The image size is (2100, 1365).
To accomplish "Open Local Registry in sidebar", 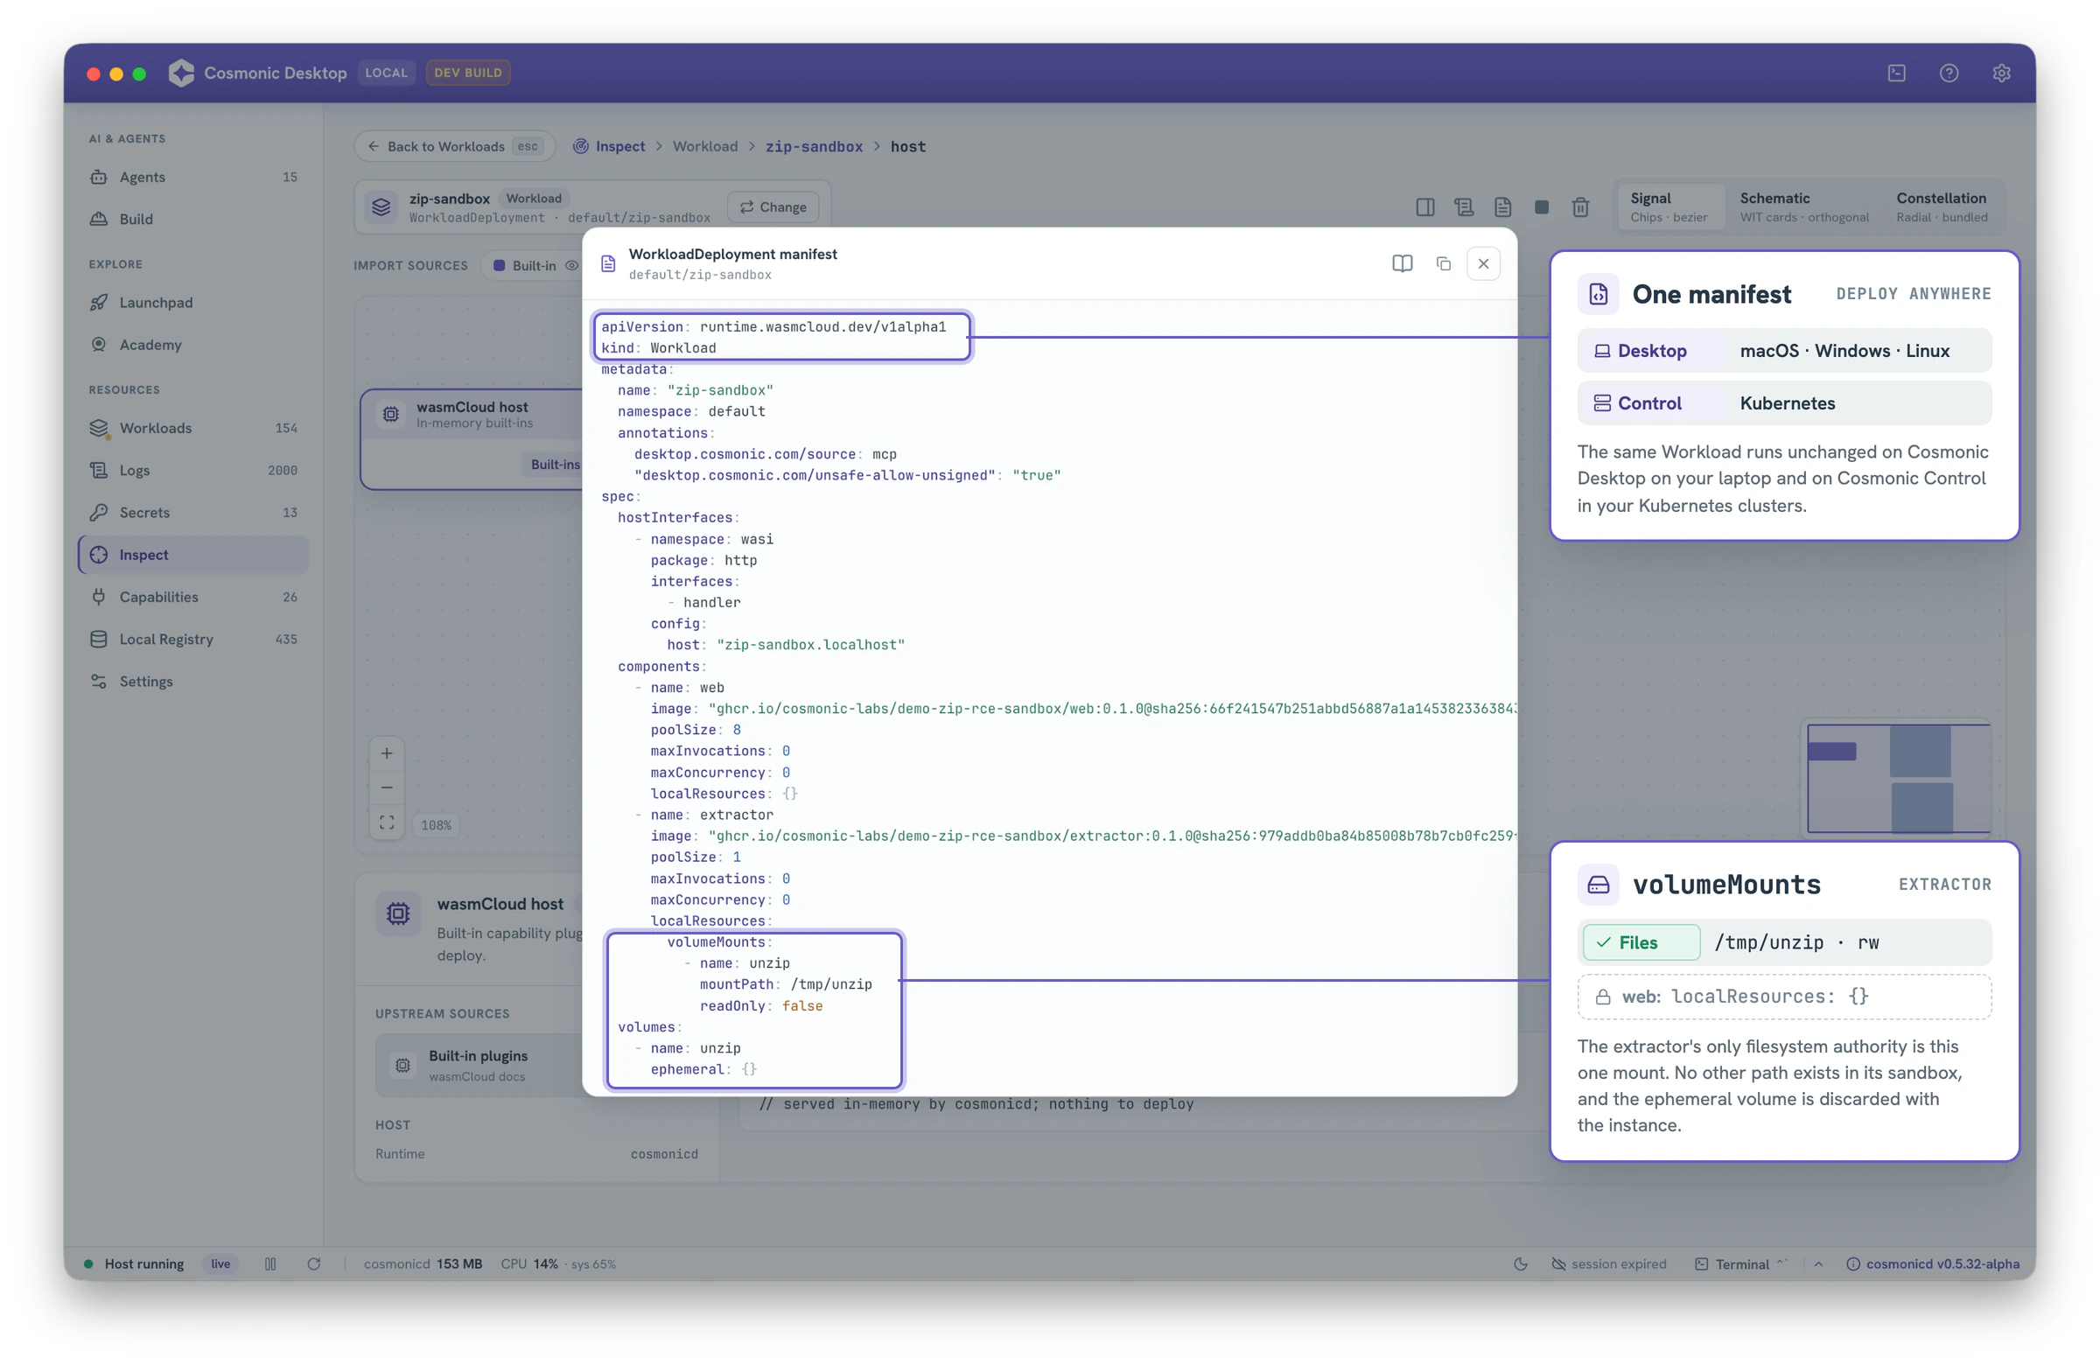I will (x=193, y=639).
